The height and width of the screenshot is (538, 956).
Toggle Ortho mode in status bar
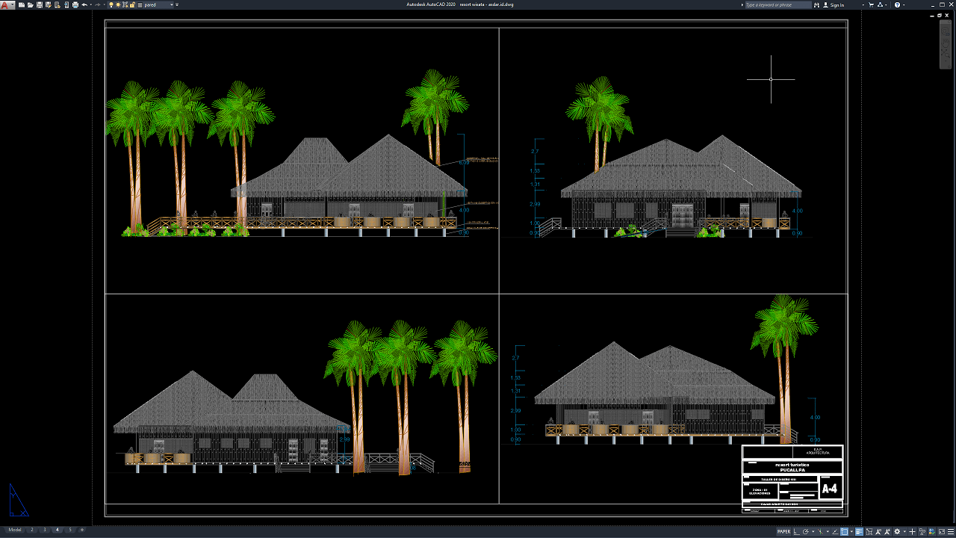pos(796,532)
